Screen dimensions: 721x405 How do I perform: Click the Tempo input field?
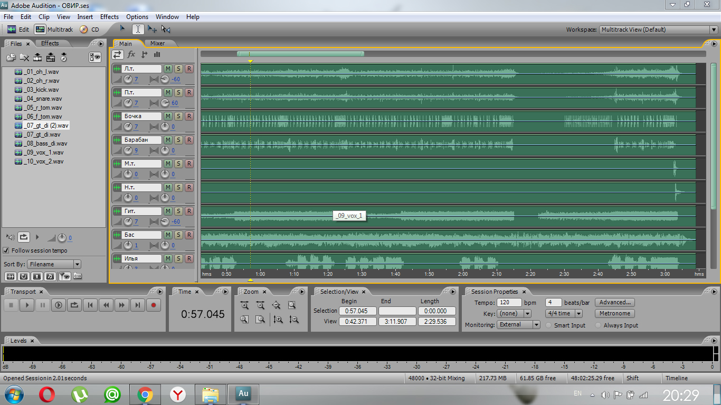(x=509, y=303)
